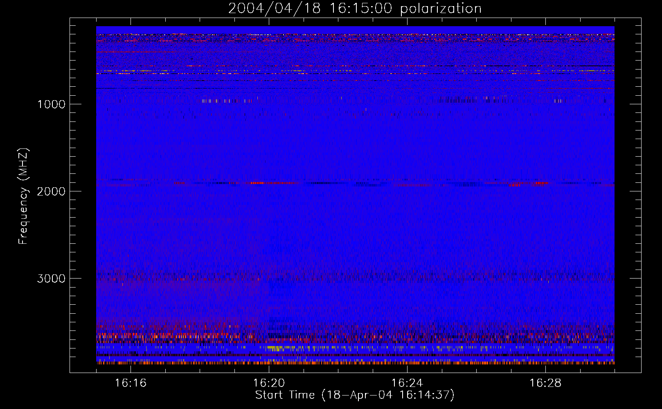Image resolution: width=662 pixels, height=409 pixels.
Task: Click the 16:24 time tick label
Action: point(407,383)
